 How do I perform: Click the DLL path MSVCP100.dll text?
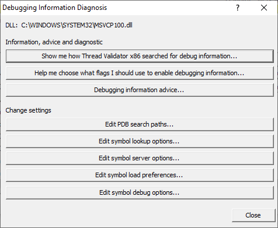pyautogui.click(x=77, y=25)
